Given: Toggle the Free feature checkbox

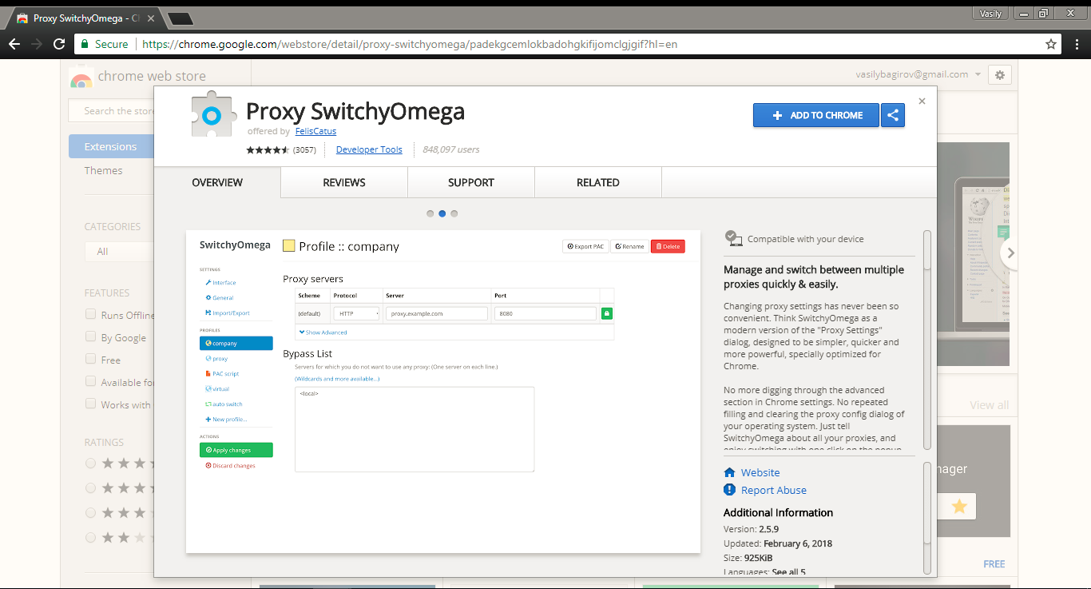Looking at the screenshot, I should [90, 360].
